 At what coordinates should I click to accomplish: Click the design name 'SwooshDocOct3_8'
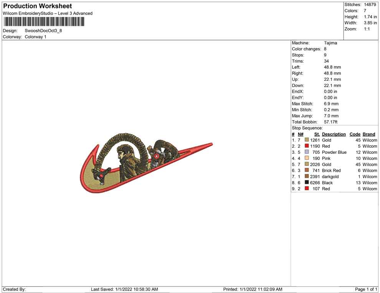[x=43, y=31]
